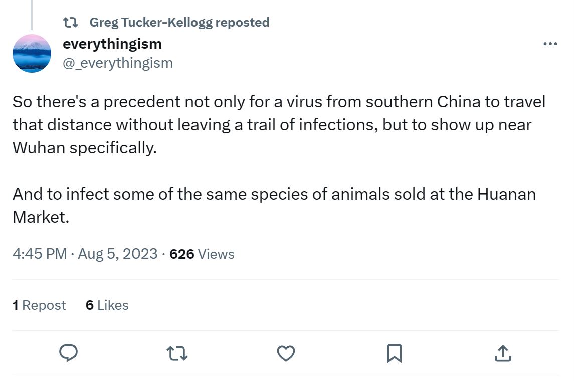Open the everythingism display name
Screen dimensions: 587x381
pyautogui.click(x=112, y=44)
